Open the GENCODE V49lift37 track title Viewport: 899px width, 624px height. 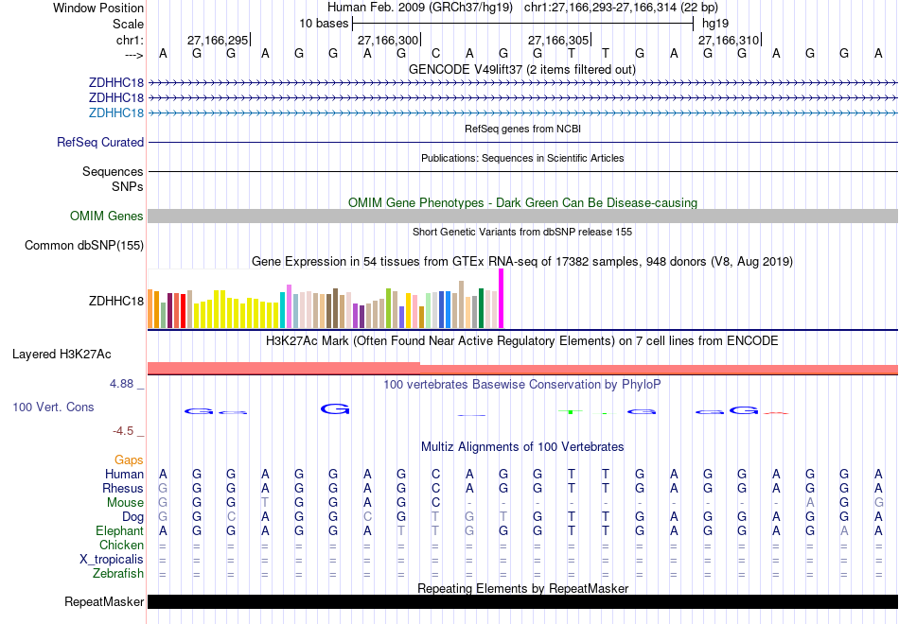(521, 69)
